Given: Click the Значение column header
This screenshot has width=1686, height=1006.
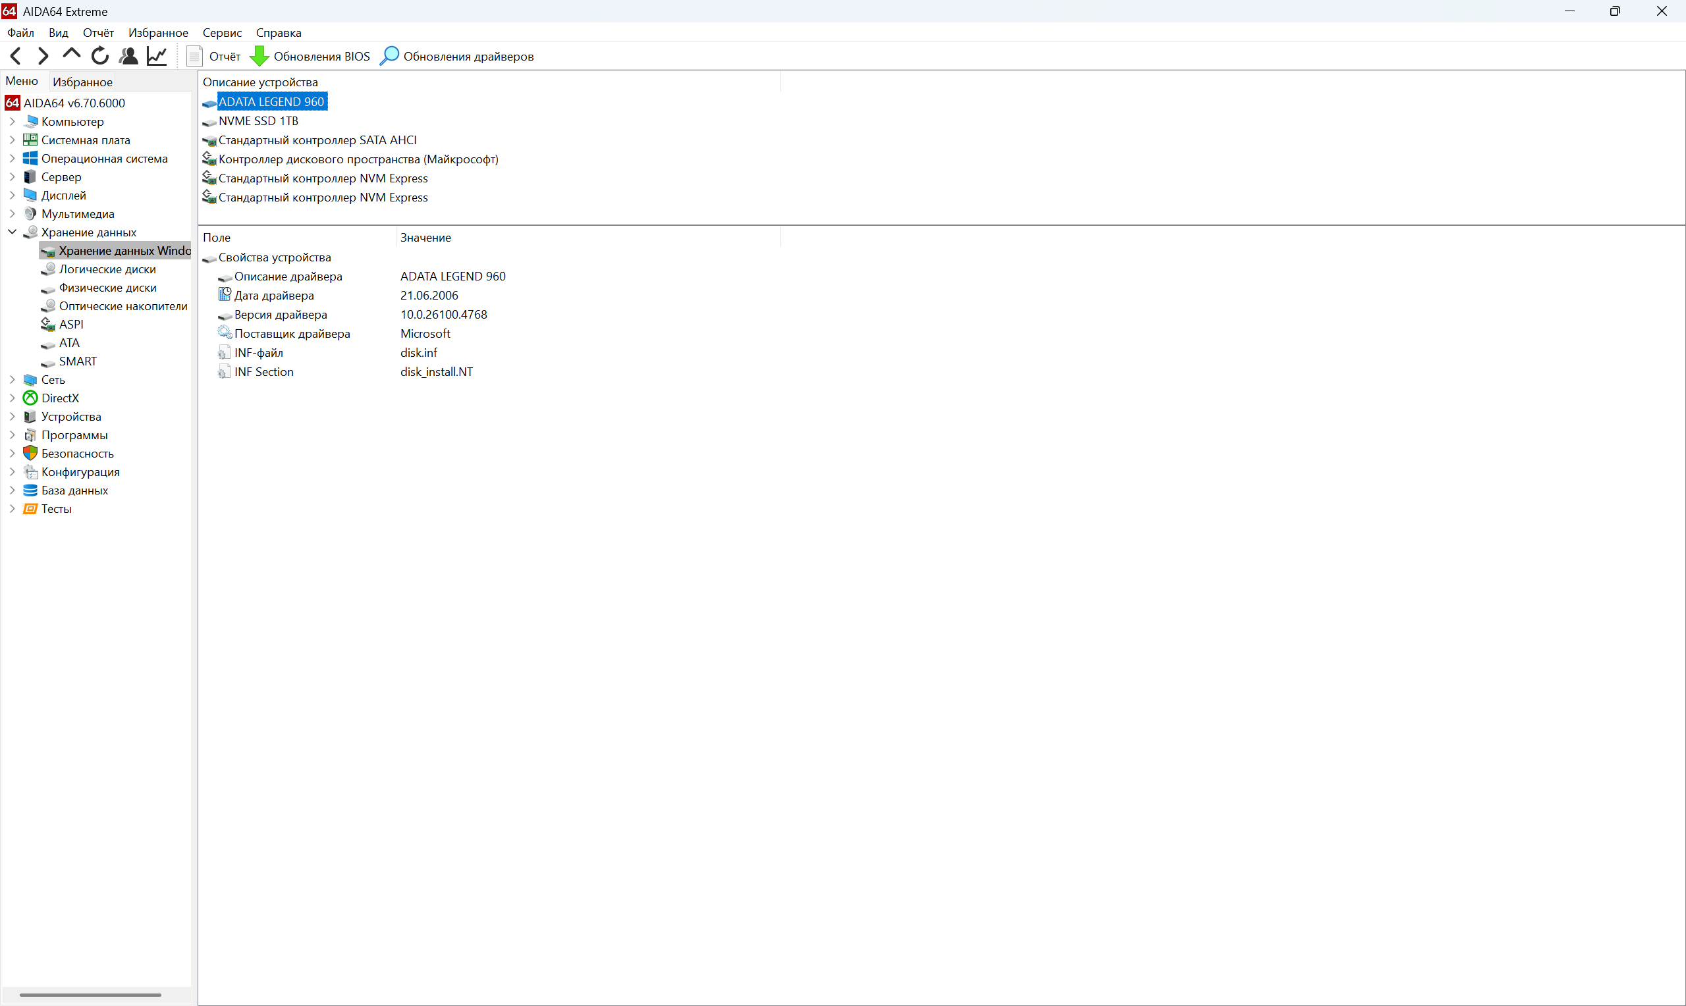Looking at the screenshot, I should 425,238.
